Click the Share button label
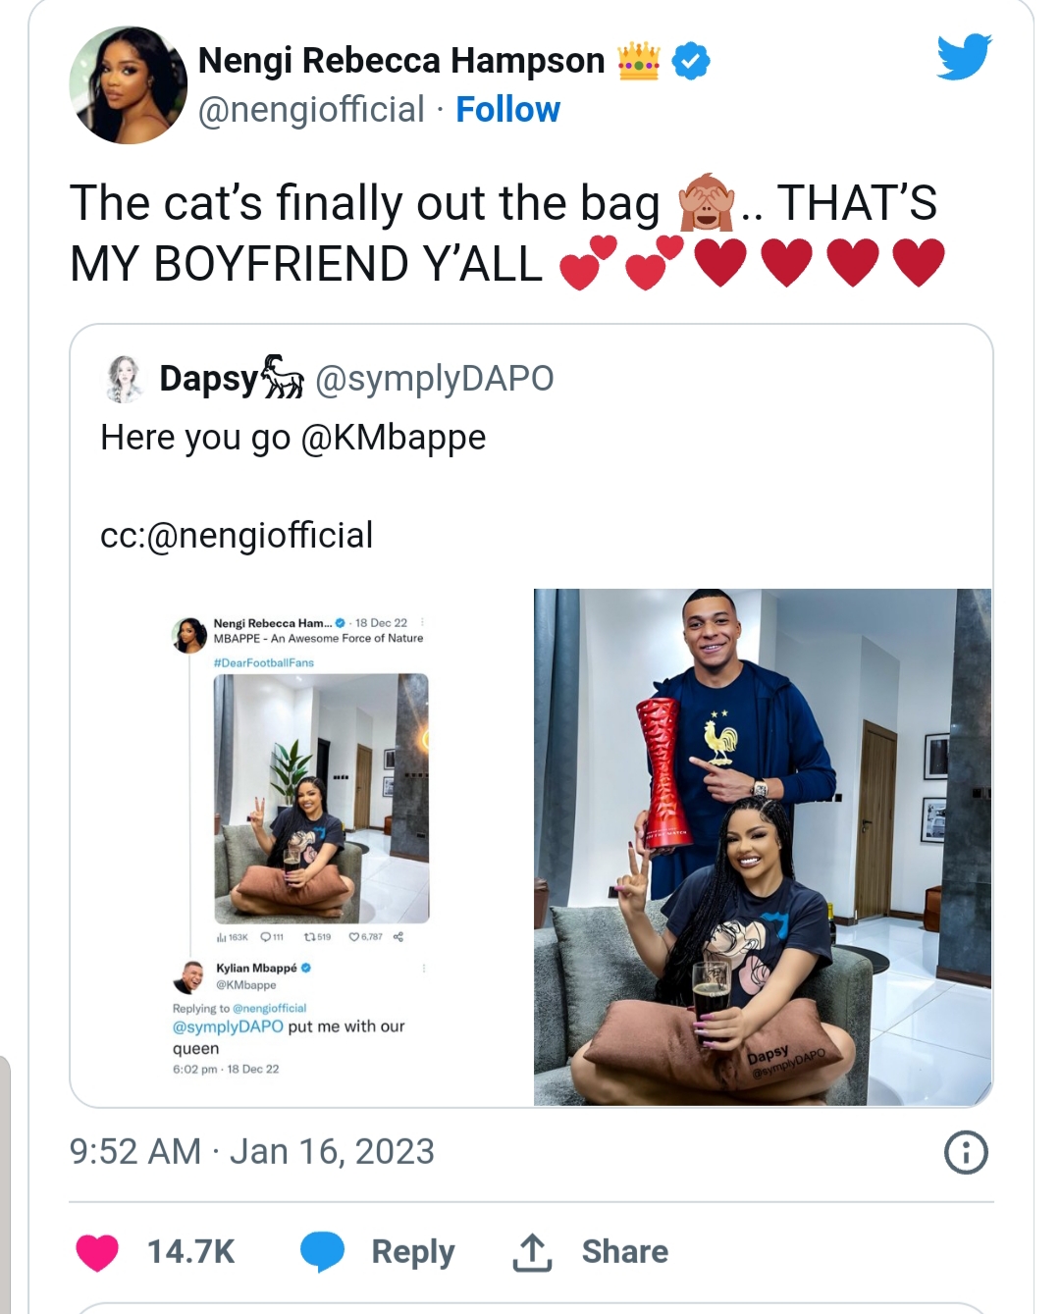1060x1314 pixels. tap(624, 1252)
